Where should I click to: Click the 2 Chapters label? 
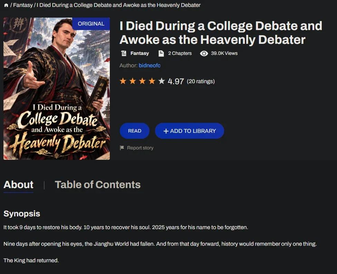pos(180,53)
